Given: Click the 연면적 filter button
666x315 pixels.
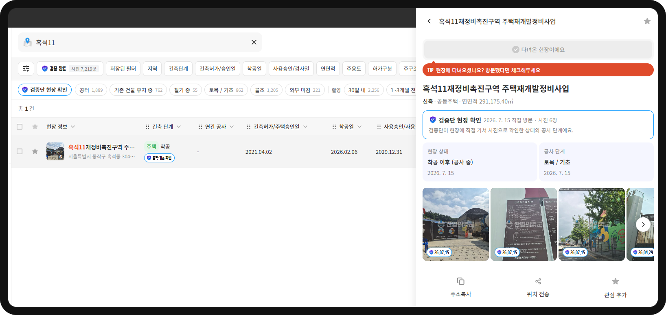Looking at the screenshot, I should [328, 69].
